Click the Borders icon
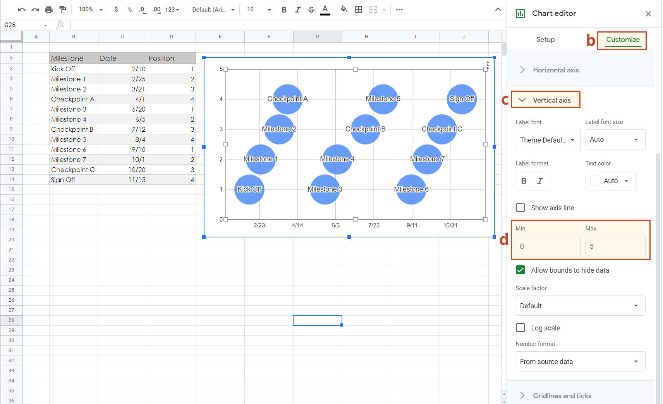 pos(358,9)
